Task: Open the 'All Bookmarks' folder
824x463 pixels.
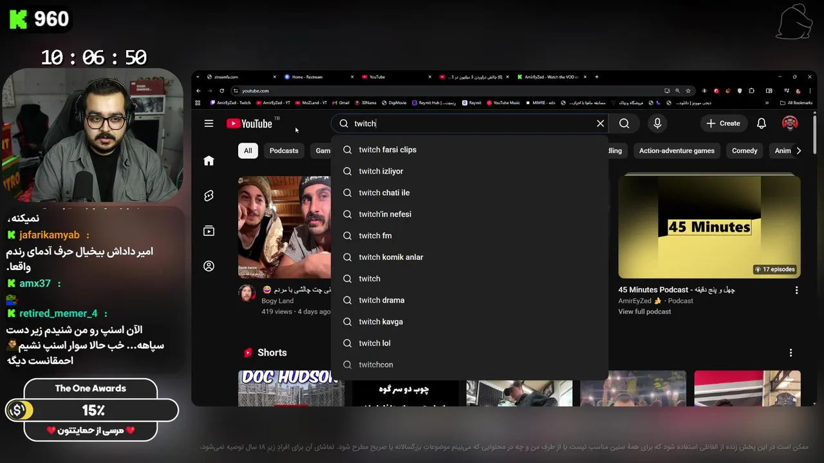Action: (796, 103)
